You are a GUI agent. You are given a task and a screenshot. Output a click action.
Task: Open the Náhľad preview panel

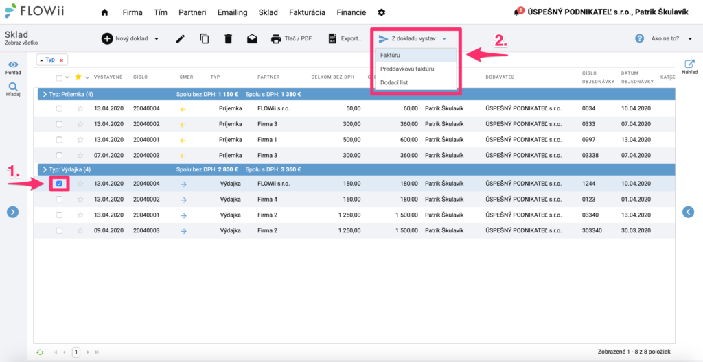[x=689, y=68]
